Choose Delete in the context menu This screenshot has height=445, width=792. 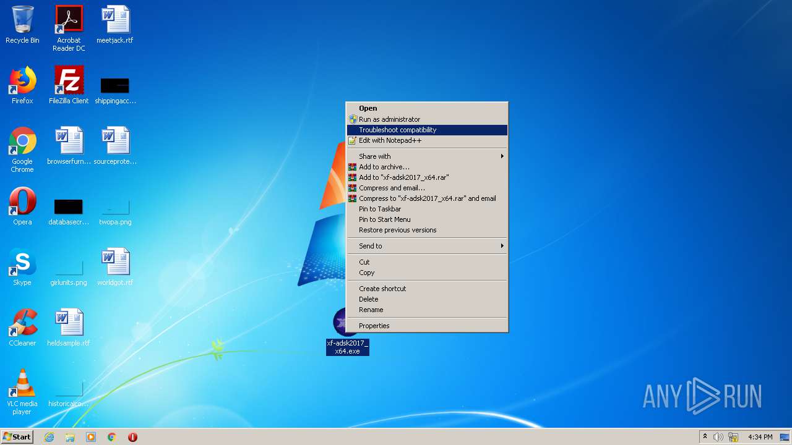coord(428,299)
